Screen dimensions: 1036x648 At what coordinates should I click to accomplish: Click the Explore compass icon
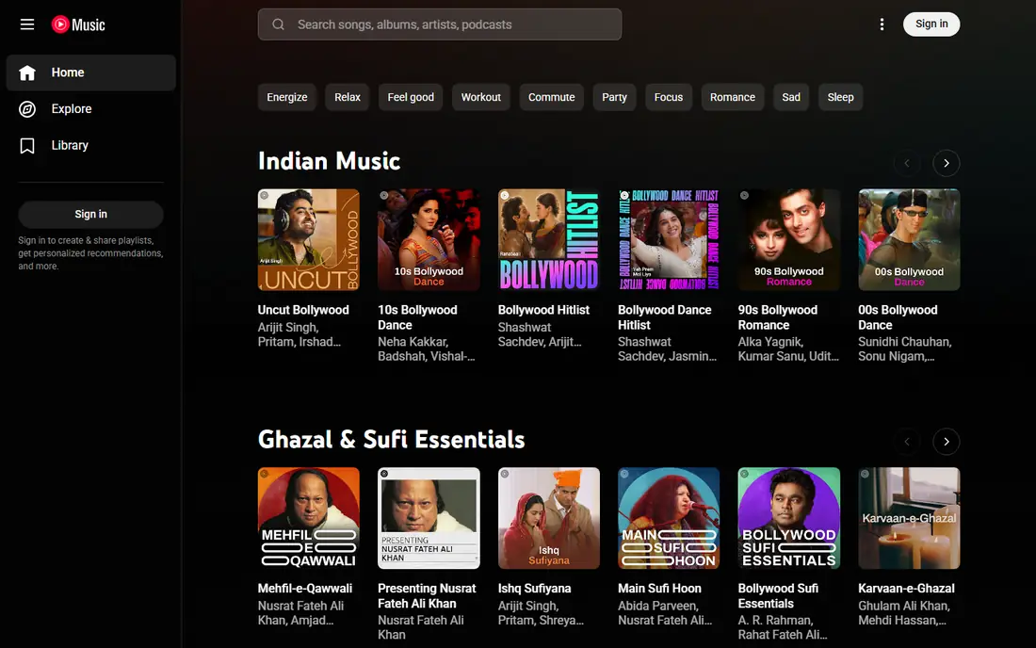click(27, 109)
